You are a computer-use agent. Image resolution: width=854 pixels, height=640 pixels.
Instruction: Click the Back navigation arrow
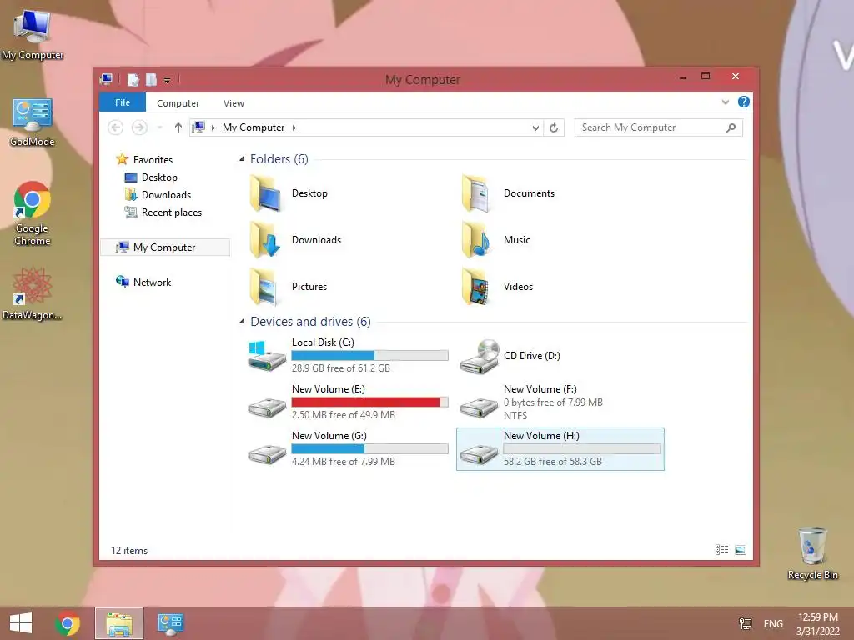point(115,127)
